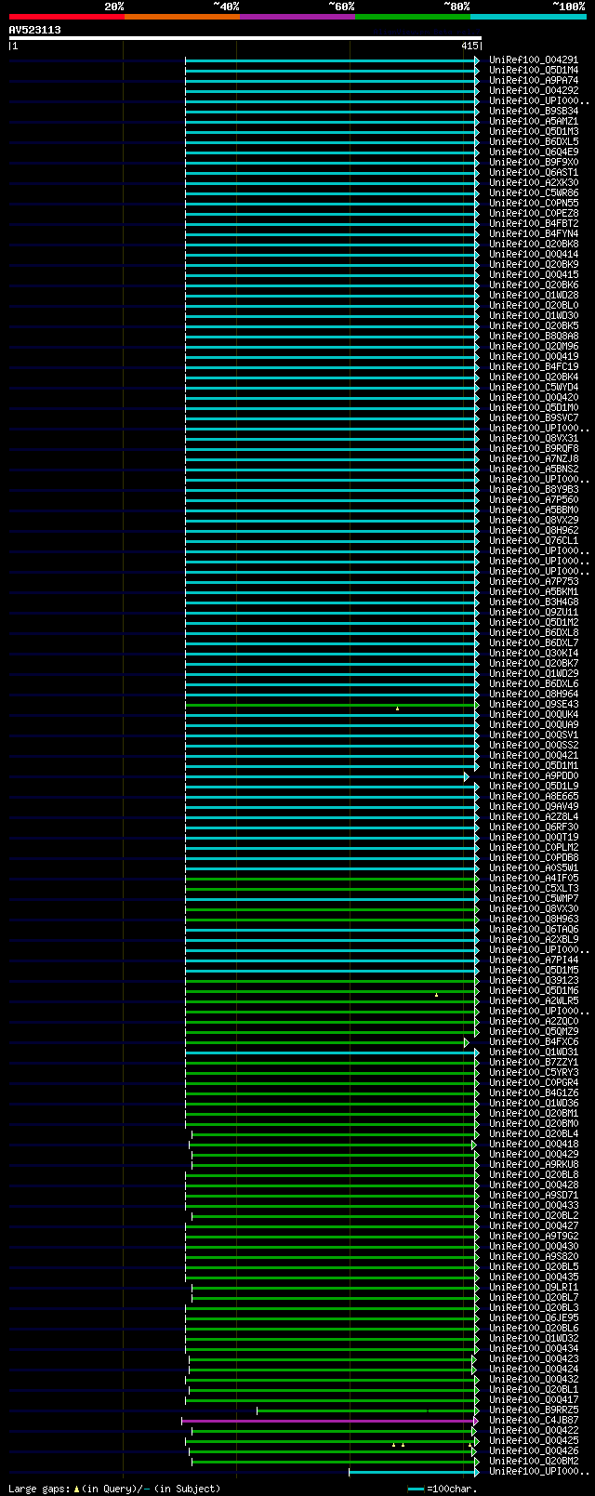Select hit UniRef100_A9PDD0
Image resolution: width=595 pixels, height=1496 pixels.
coord(534,775)
